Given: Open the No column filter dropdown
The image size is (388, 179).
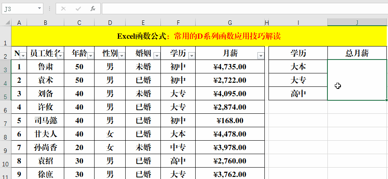Looking at the screenshot, I should [x=23, y=56].
